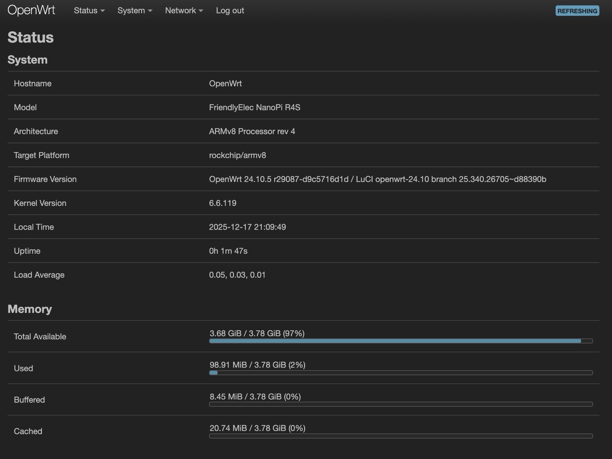The height and width of the screenshot is (459, 612).
Task: Click the Target Platform value rockchip/armv8
Action: [238, 155]
